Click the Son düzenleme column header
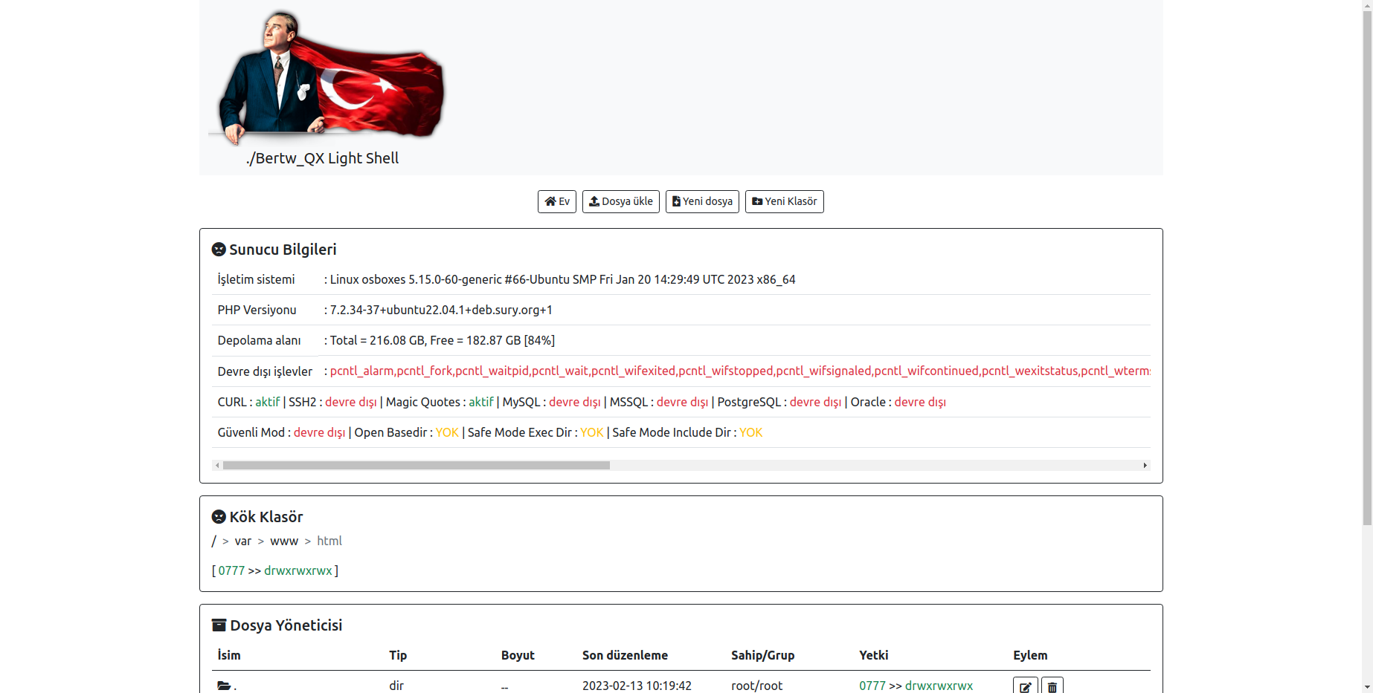 tap(625, 655)
